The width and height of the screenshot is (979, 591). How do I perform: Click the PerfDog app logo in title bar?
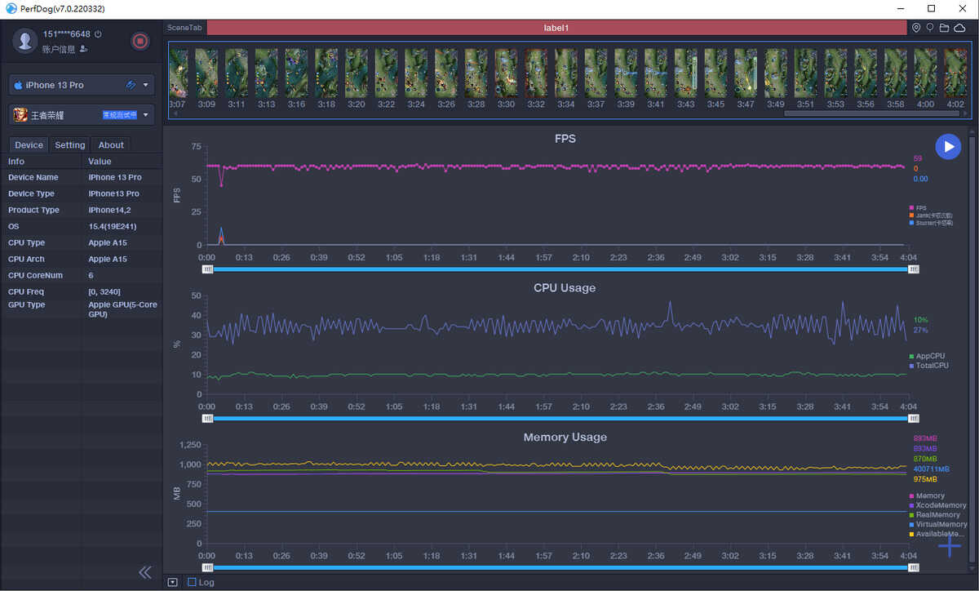pos(11,8)
